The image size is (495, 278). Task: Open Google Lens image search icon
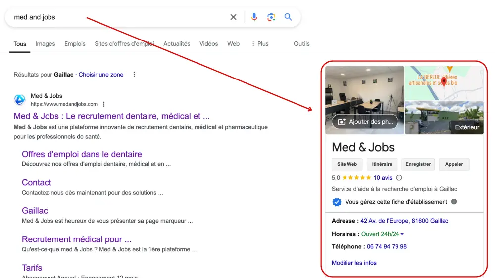click(271, 17)
